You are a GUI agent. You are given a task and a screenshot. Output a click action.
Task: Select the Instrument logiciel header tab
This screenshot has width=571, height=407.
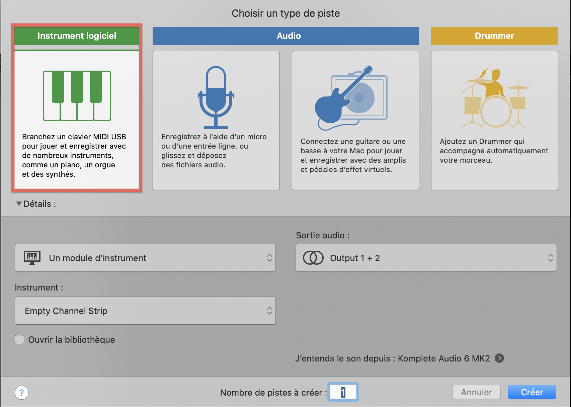(77, 36)
